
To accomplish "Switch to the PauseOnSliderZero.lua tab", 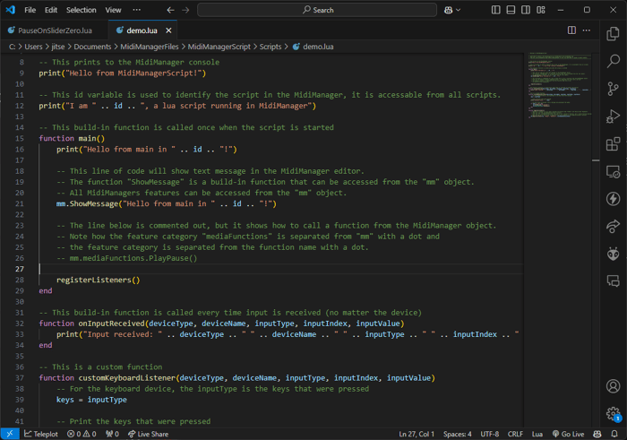I will (55, 30).
